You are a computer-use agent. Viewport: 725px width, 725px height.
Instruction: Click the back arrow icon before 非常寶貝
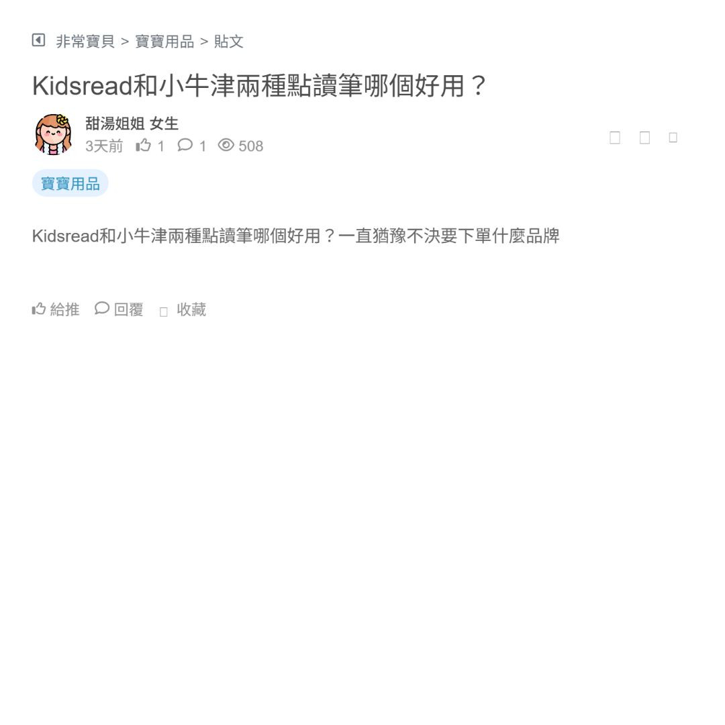[x=38, y=41]
